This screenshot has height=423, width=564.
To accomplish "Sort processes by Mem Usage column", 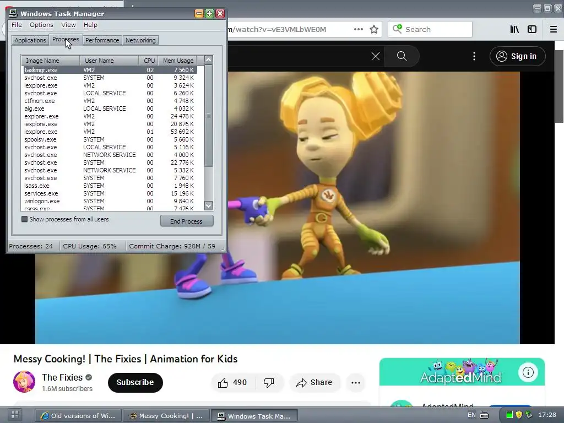I will (178, 61).
